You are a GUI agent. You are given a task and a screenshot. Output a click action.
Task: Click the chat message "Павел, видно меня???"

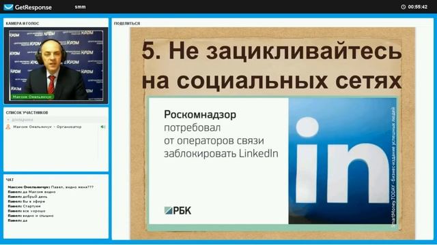[72, 187]
